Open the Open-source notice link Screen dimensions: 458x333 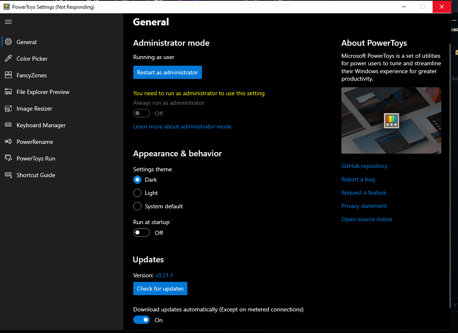coord(366,219)
